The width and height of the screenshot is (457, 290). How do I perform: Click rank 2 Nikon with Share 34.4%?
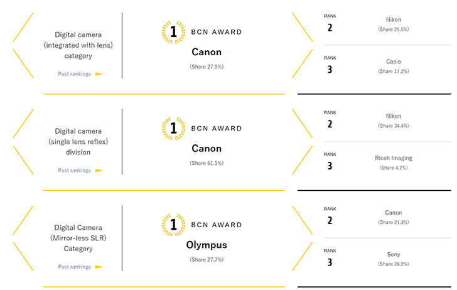(387, 121)
